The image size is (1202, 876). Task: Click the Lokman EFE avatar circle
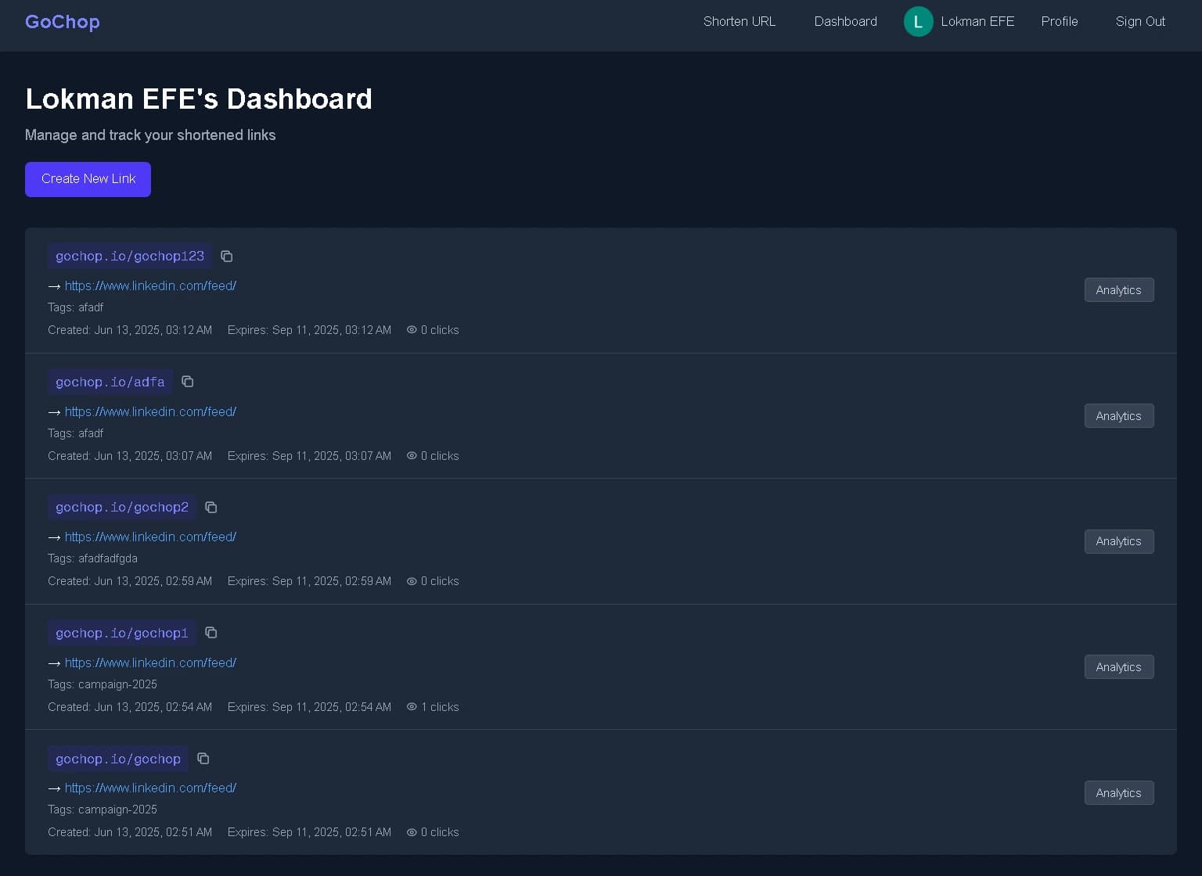pos(919,21)
